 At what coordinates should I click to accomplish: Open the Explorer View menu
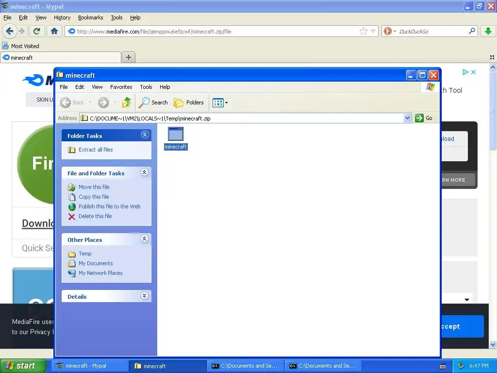(x=97, y=87)
